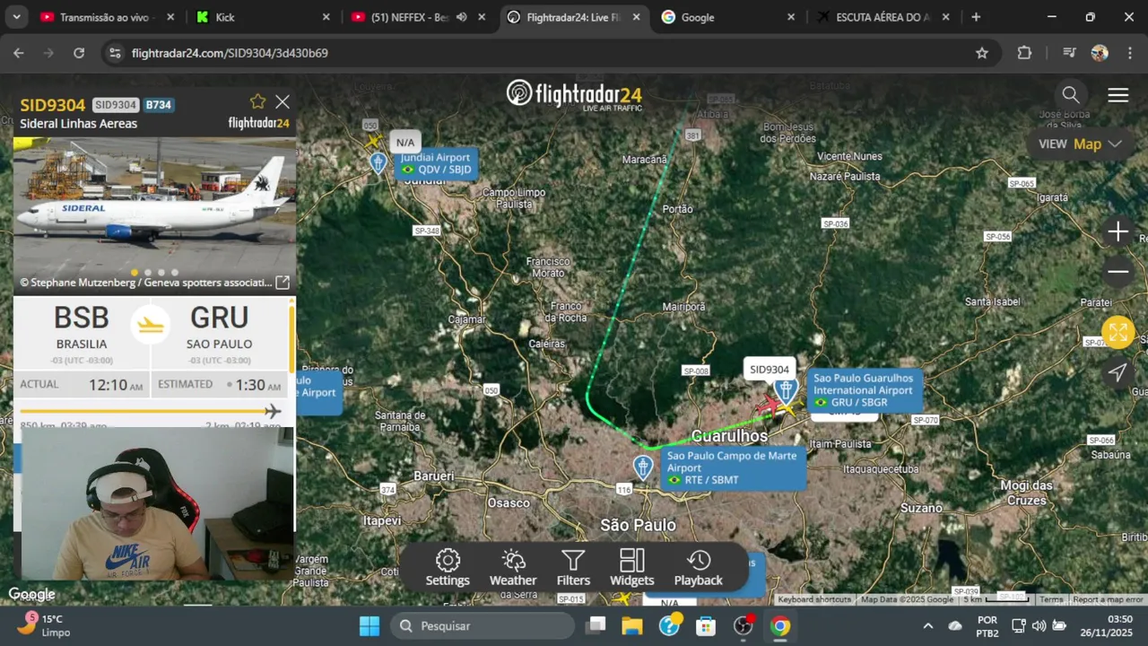Click the GRU Sao Paulo arrival airport
This screenshot has width=1148, height=646.
(x=219, y=328)
